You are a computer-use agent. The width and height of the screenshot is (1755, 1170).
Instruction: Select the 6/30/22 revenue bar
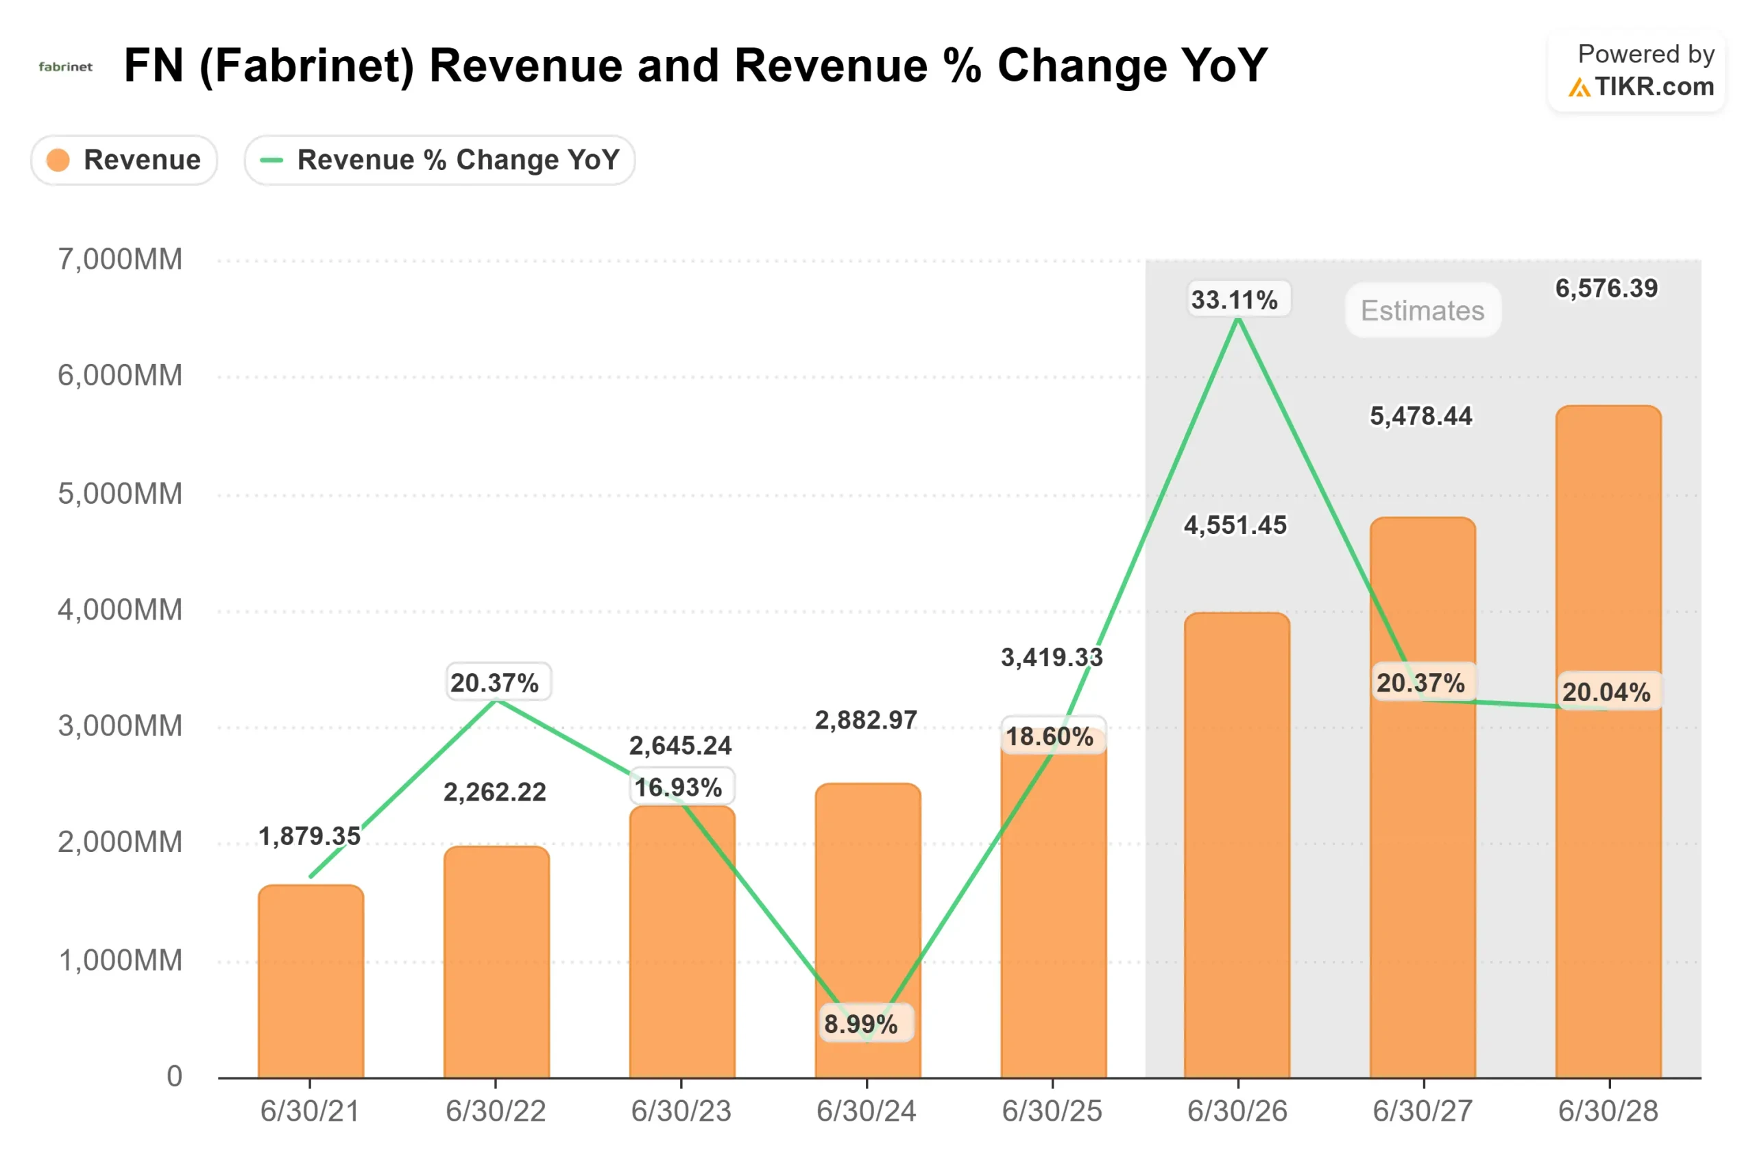click(496, 962)
